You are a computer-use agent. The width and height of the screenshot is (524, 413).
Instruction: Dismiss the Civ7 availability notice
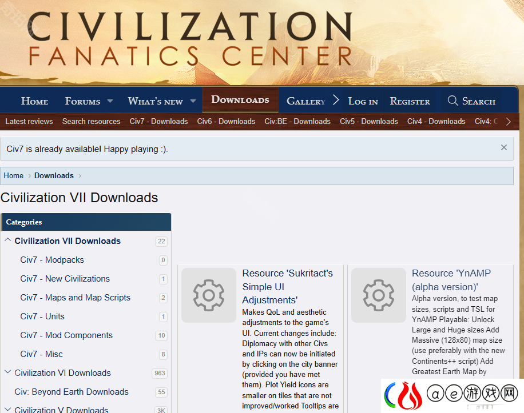503,147
